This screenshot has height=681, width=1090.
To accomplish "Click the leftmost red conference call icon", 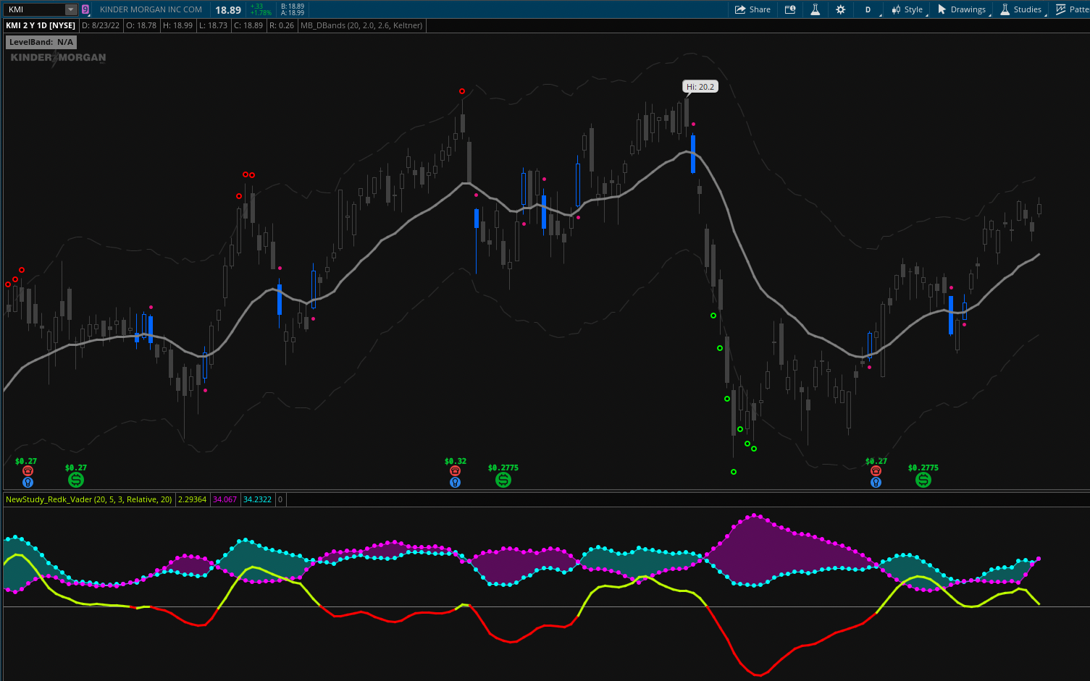I will pos(28,471).
